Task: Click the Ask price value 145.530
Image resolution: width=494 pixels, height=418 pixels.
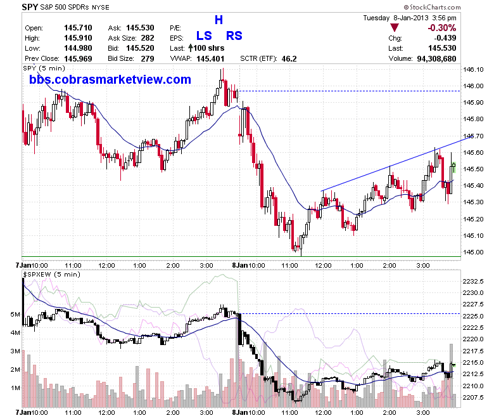Action: click(x=140, y=28)
